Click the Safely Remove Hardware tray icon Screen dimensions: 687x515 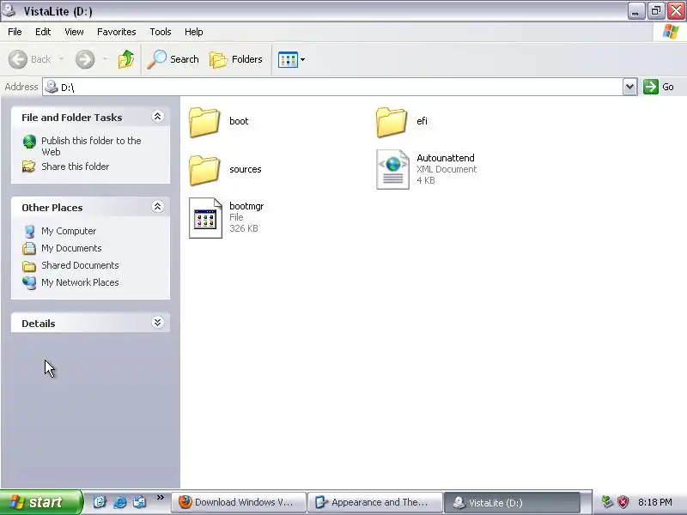click(x=607, y=502)
